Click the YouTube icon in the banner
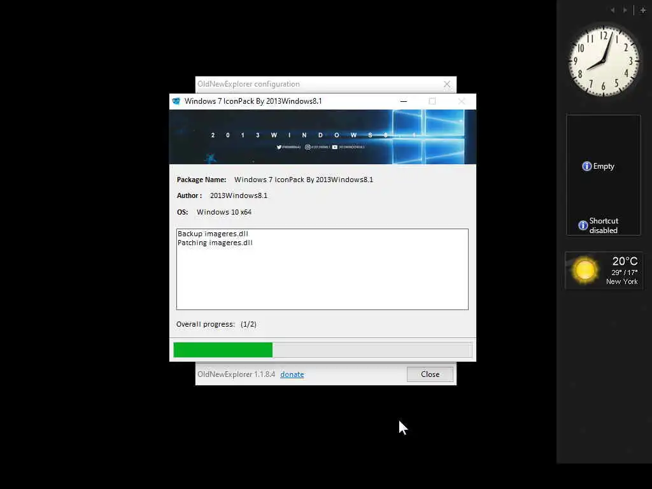The height and width of the screenshot is (489, 652). [335, 147]
